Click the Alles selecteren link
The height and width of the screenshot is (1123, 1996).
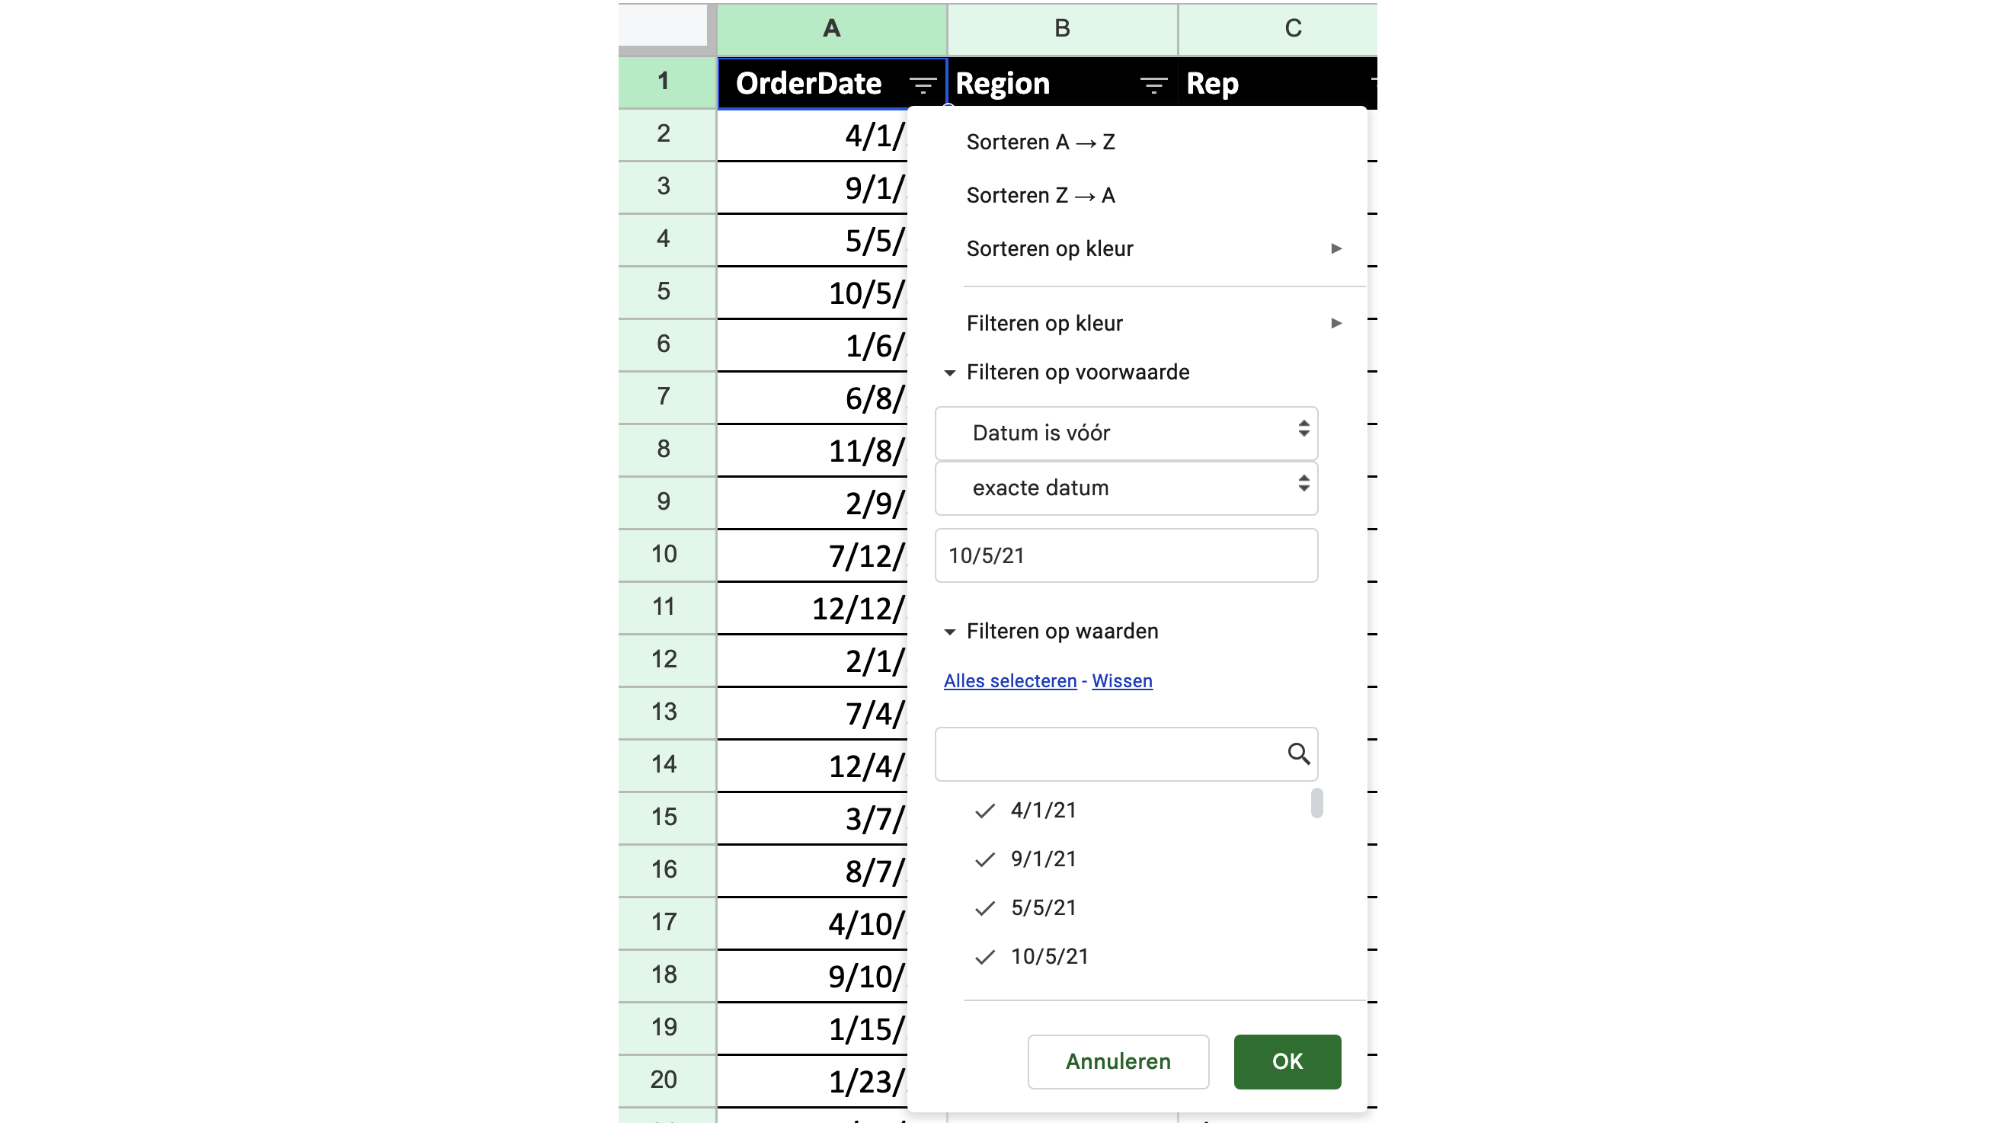point(1009,681)
